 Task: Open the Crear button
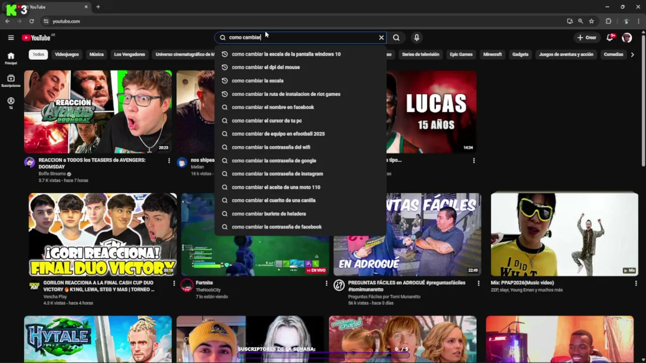pyautogui.click(x=587, y=37)
